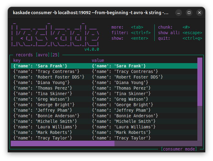Click the 'Tracy Contreras' value cell

click(x=125, y=71)
